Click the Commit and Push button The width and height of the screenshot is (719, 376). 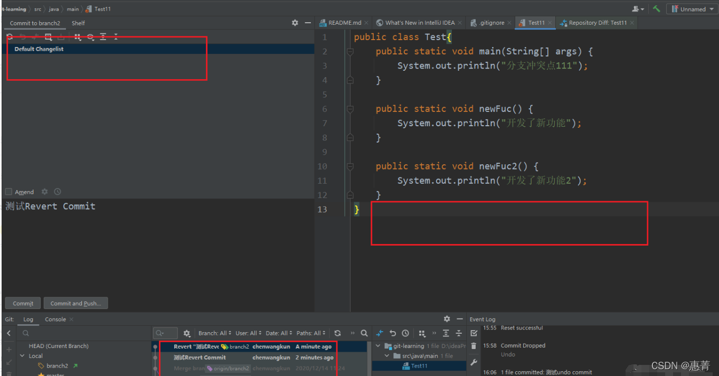pyautogui.click(x=76, y=303)
